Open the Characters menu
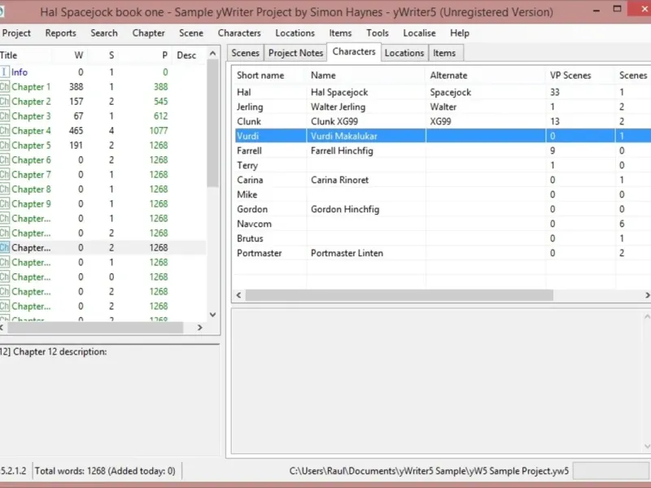651x488 pixels. 239,33
